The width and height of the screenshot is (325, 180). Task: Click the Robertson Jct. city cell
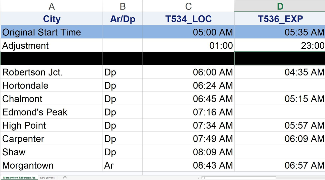pyautogui.click(x=52, y=72)
